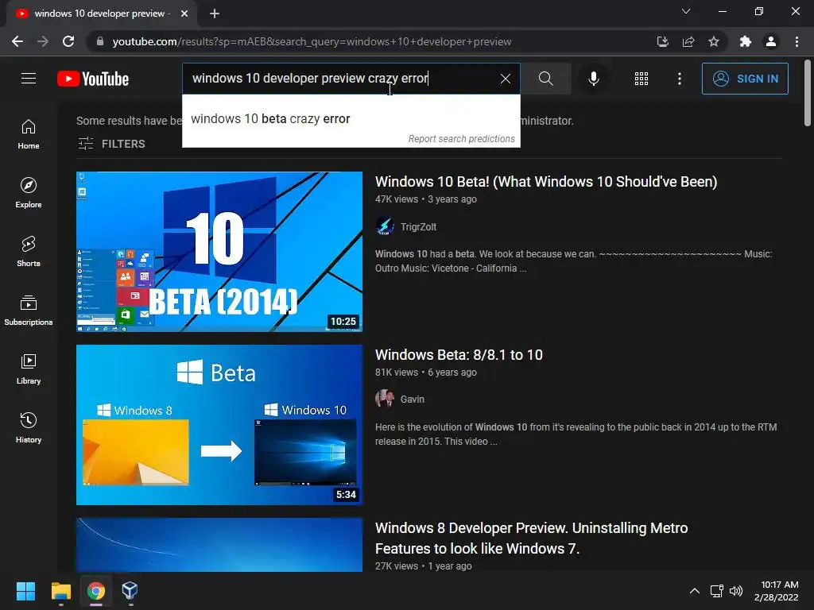Open the Chrome profile icon
Image resolution: width=814 pixels, height=610 pixels.
(771, 41)
